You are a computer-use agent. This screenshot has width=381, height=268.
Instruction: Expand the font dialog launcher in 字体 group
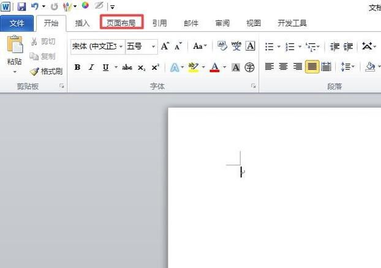tap(253, 87)
